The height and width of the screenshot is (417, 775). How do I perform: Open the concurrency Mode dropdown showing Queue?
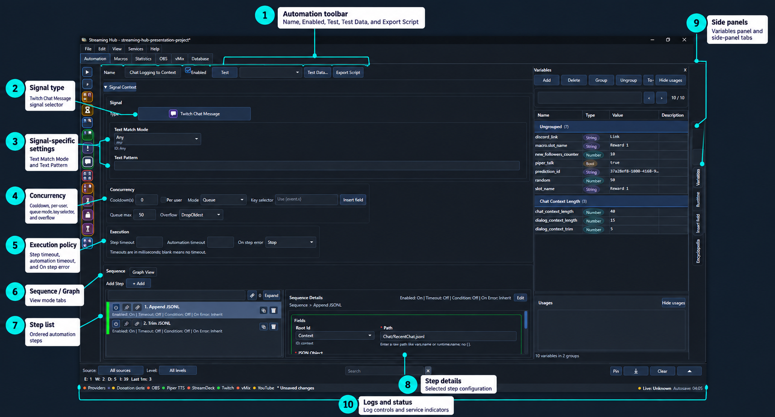pyautogui.click(x=223, y=200)
